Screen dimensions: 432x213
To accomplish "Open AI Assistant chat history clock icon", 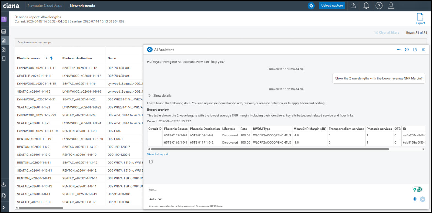I will [x=407, y=50].
